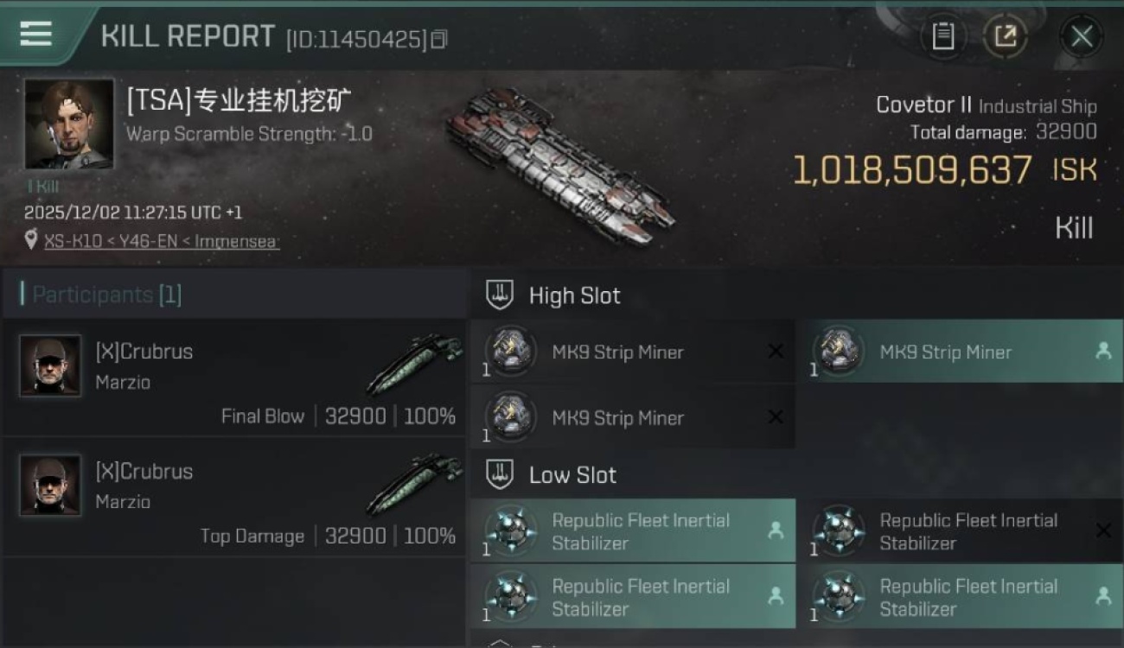1124x648 pixels.
Task: Copy the kill report ID
Action: pyautogui.click(x=439, y=39)
